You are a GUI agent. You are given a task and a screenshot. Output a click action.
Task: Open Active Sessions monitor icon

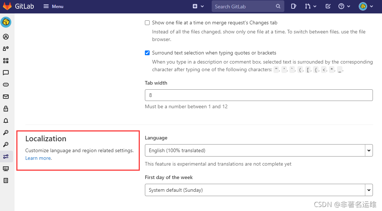tap(6, 169)
